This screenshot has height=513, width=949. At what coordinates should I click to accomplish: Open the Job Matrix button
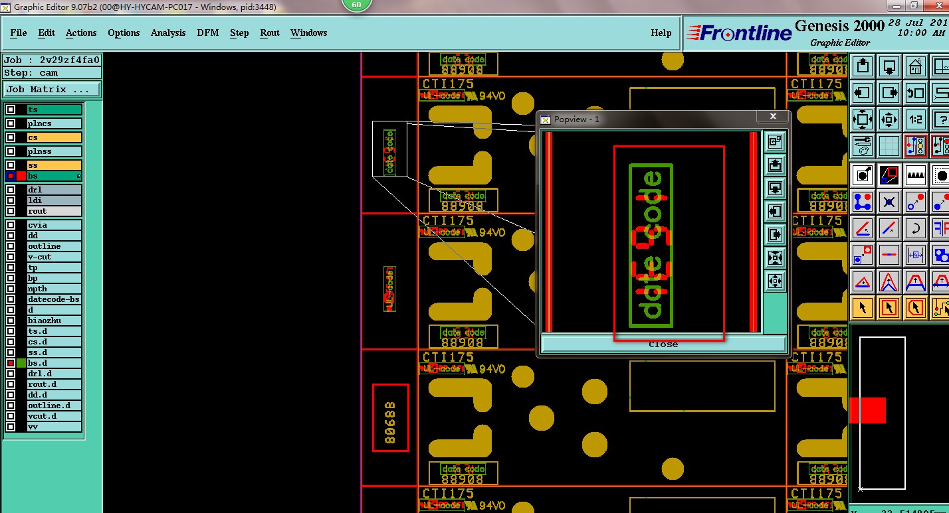pyautogui.click(x=53, y=89)
